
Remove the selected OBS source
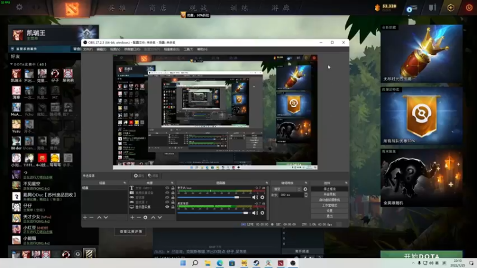click(139, 217)
